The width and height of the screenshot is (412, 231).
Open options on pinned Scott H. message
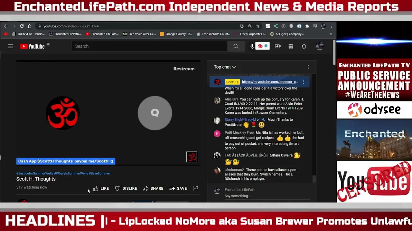(304, 82)
